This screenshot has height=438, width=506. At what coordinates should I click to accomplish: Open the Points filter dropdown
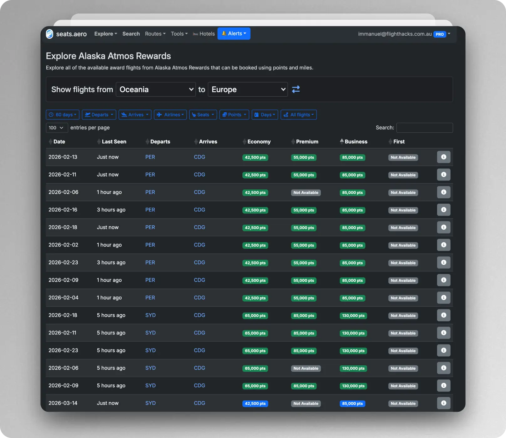pyautogui.click(x=234, y=115)
